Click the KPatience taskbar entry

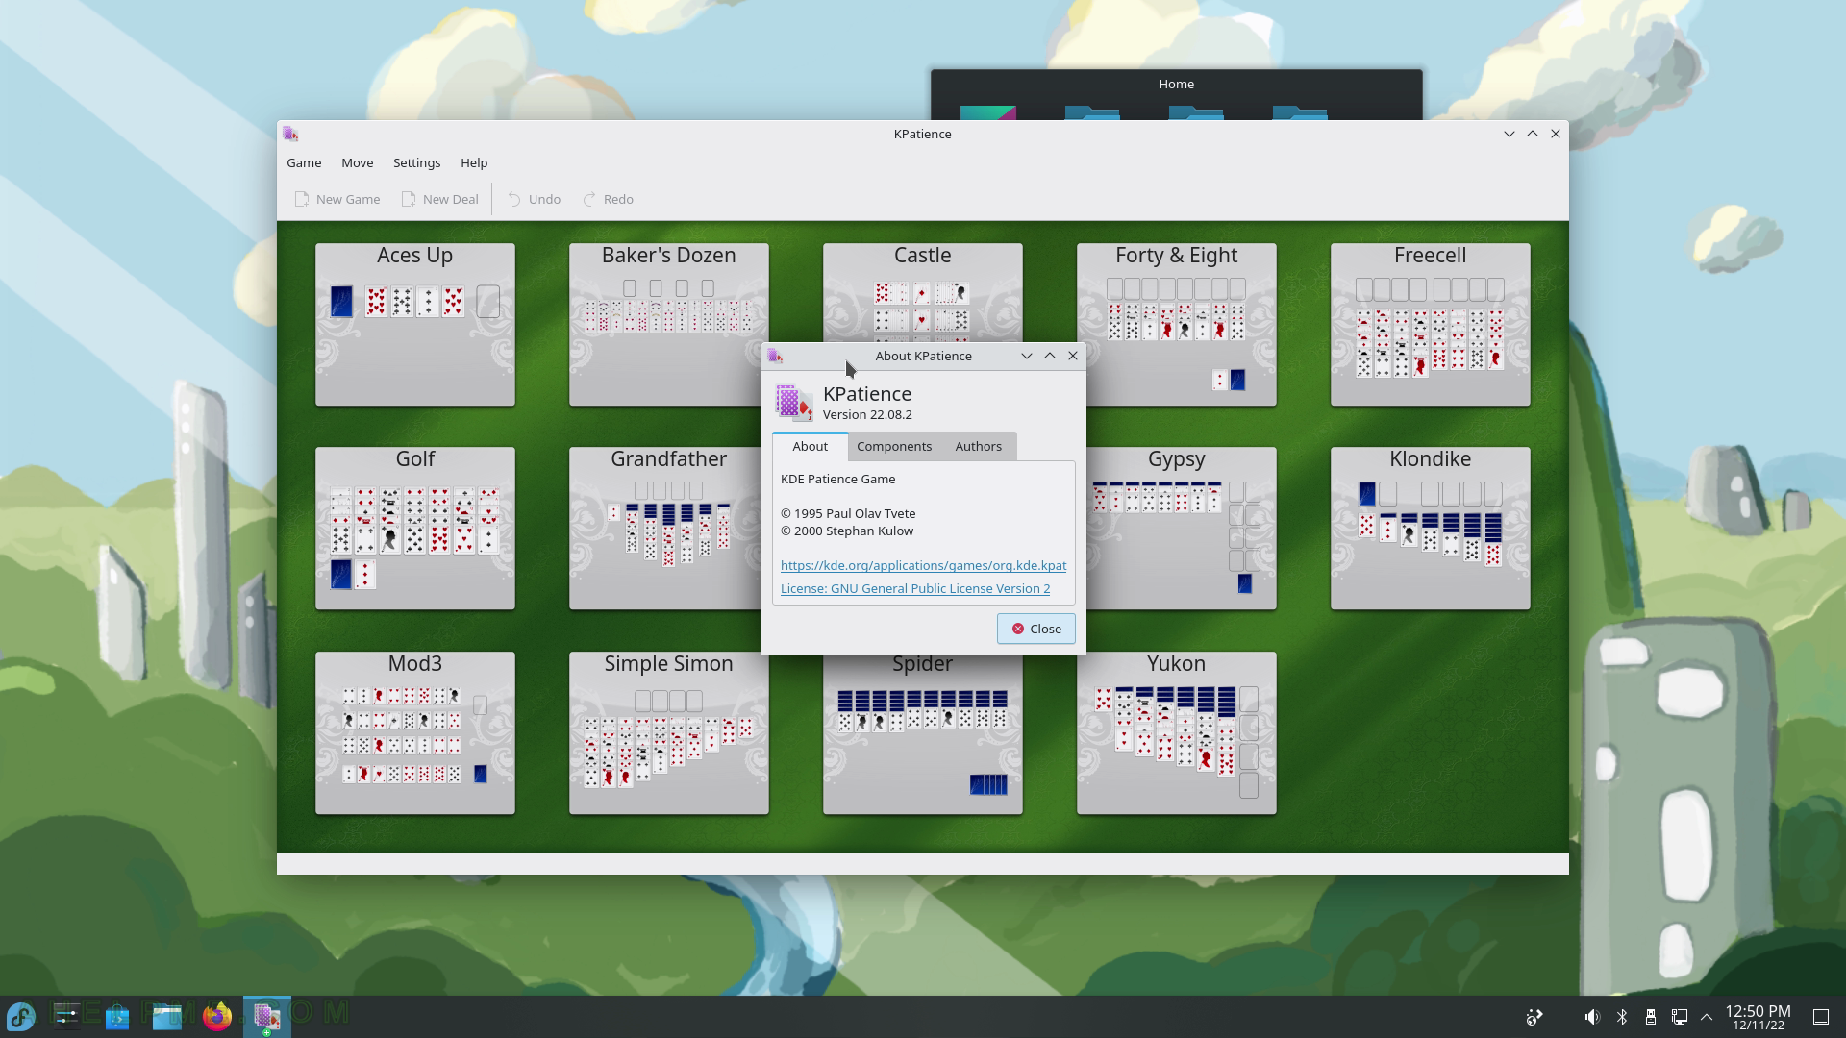[x=266, y=1016]
